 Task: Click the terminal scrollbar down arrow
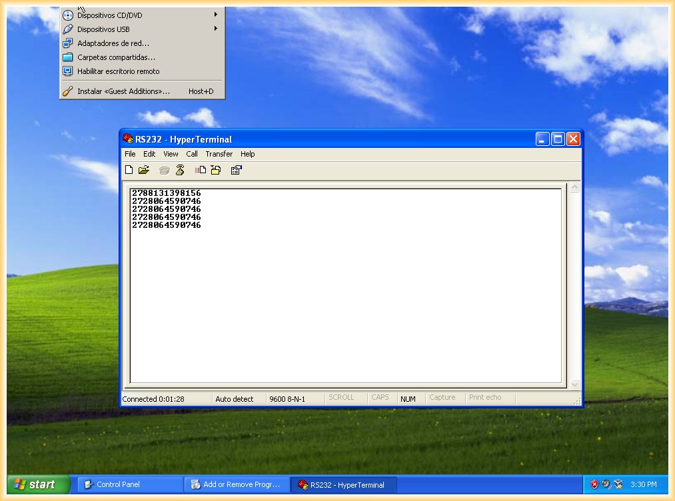574,384
